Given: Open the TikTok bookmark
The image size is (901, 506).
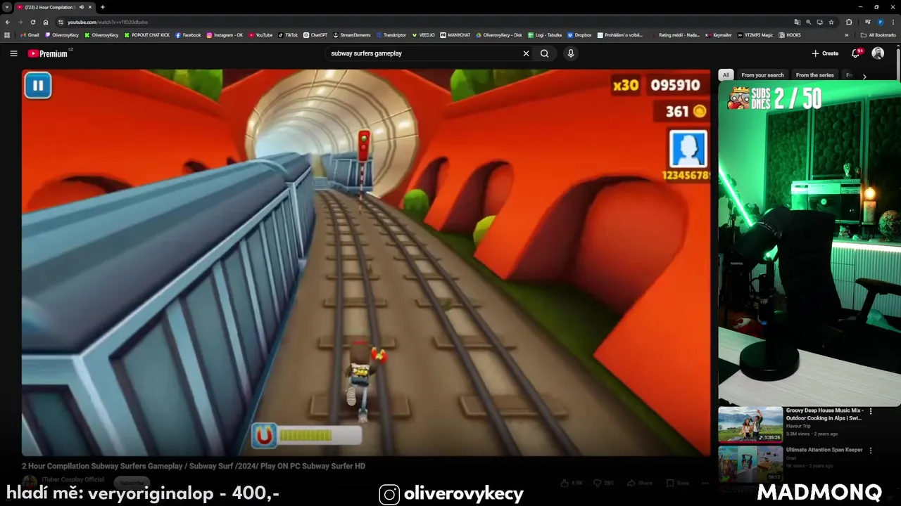Looking at the screenshot, I should click(288, 35).
